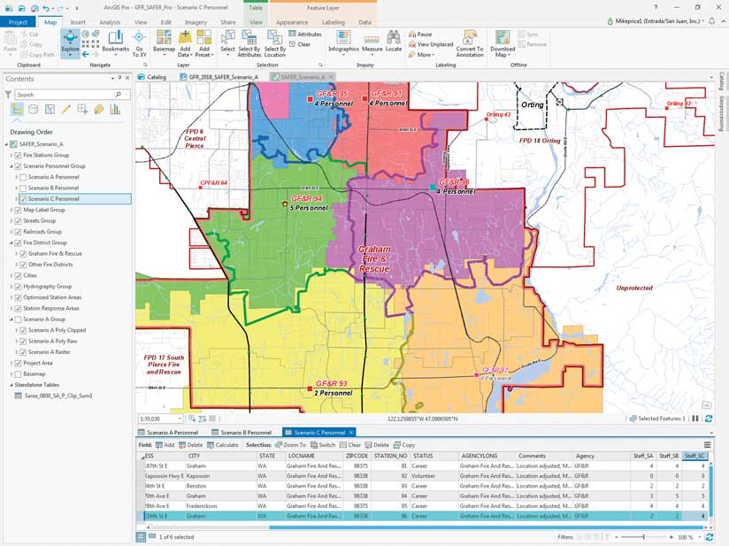729x546 pixels.
Task: Click the Add Preset icon
Action: [204, 37]
